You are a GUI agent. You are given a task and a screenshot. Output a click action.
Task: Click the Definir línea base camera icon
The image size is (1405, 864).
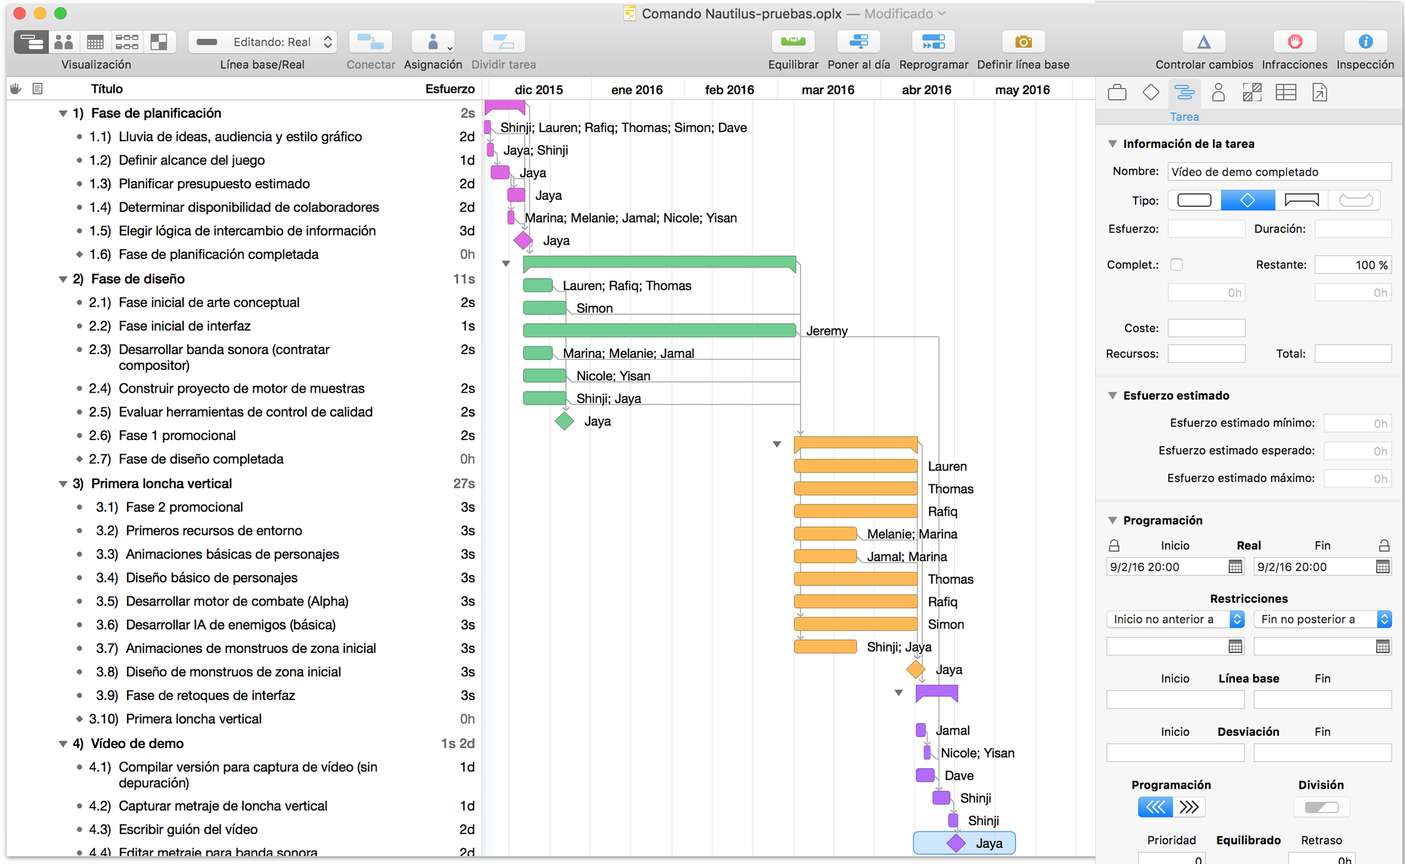pyautogui.click(x=1023, y=42)
